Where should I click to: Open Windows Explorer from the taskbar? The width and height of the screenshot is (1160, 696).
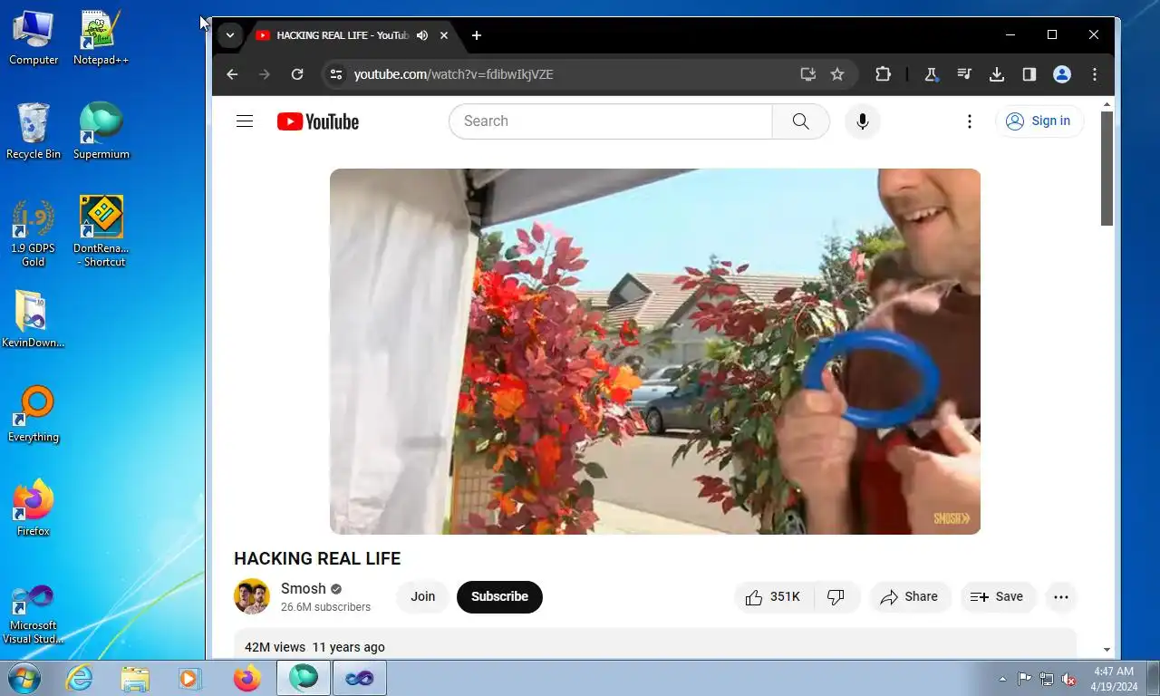coord(135,678)
